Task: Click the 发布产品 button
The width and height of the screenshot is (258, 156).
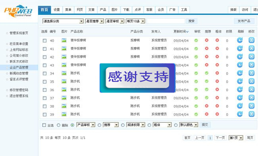Action: [x=244, y=21]
